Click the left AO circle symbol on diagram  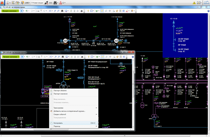(x=65, y=41)
